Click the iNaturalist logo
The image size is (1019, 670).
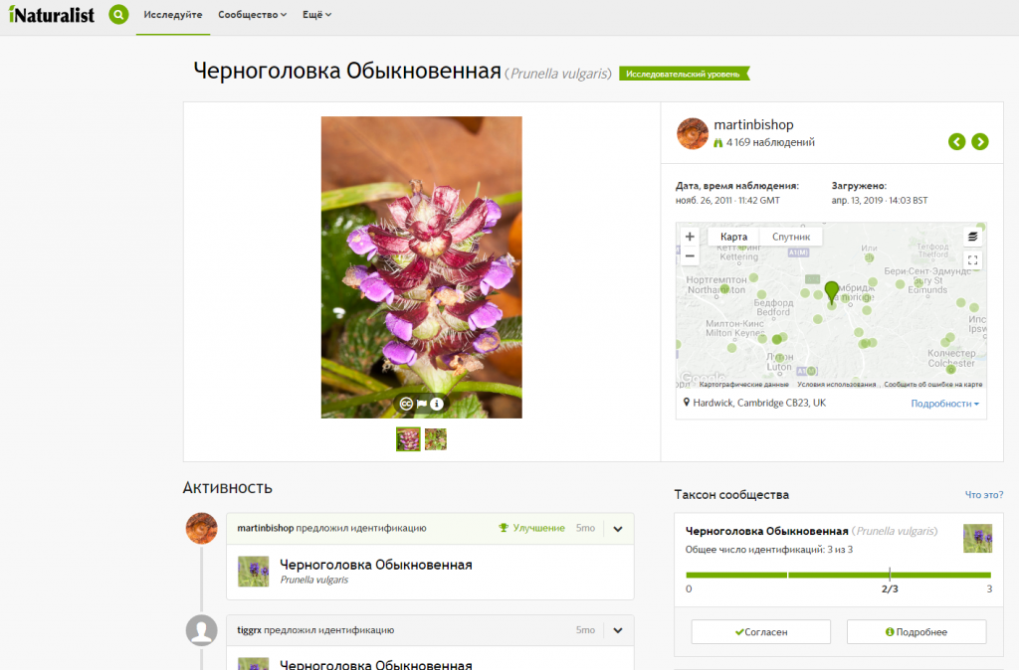[52, 14]
